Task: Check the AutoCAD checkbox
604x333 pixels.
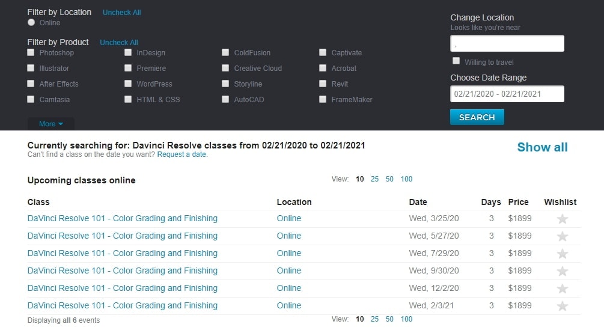Action: pos(225,99)
